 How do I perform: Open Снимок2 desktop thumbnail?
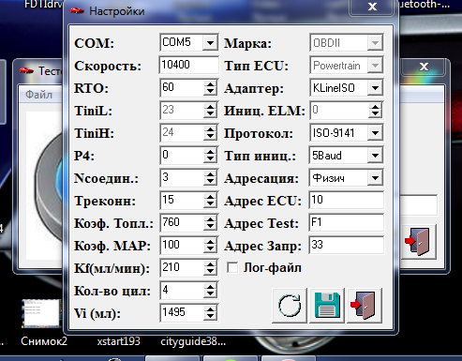coord(41,313)
